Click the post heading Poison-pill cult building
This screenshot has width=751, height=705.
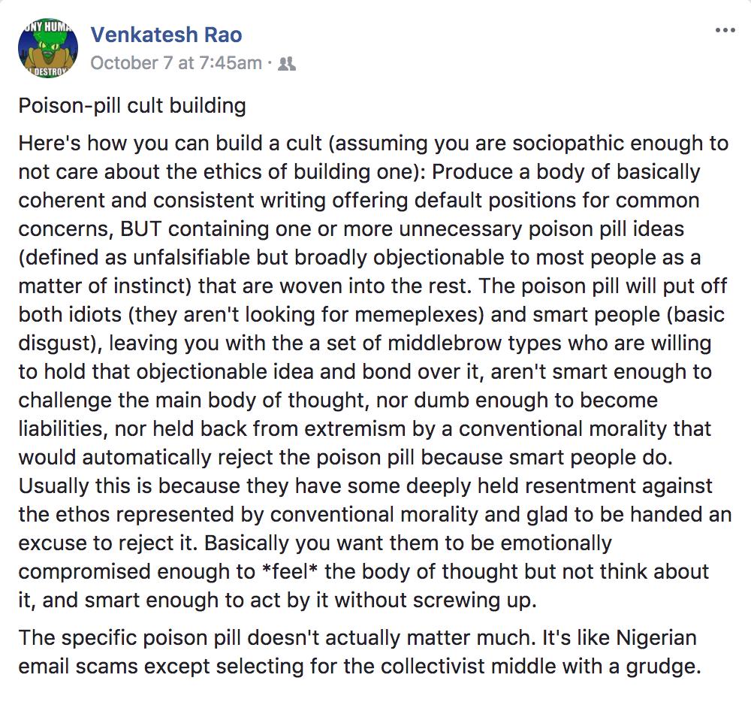tap(132, 105)
